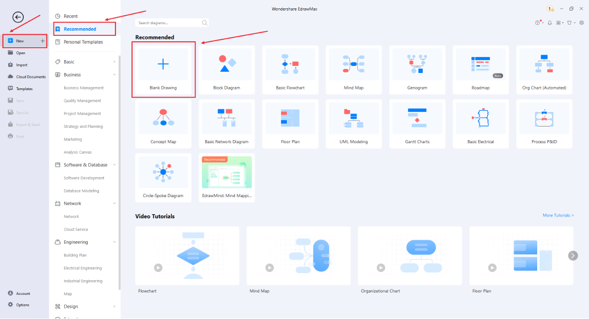The image size is (589, 319).
Task: Choose Import from the sidebar
Action: click(21, 65)
